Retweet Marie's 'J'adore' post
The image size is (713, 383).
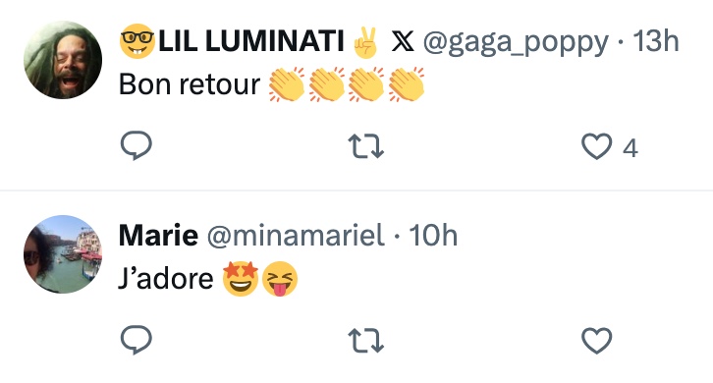pyautogui.click(x=366, y=340)
